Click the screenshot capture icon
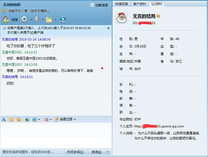The image size is (208, 157). (x=34, y=119)
